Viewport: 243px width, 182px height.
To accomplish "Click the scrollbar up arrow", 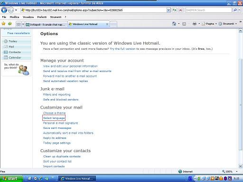I will click(x=241, y=31).
